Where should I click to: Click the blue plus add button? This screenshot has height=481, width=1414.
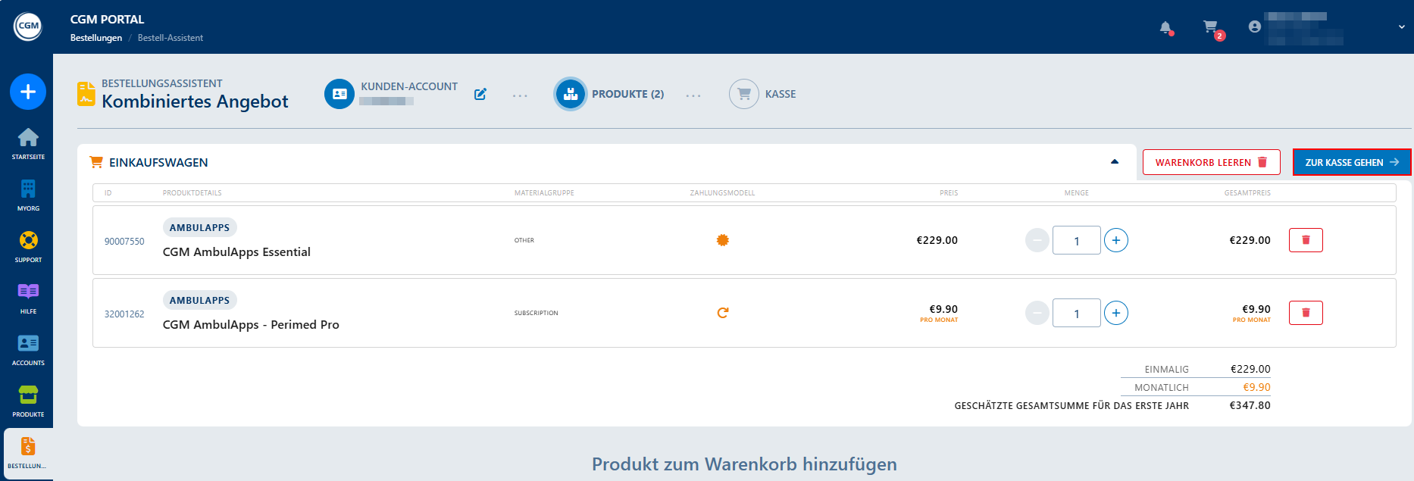(x=28, y=92)
